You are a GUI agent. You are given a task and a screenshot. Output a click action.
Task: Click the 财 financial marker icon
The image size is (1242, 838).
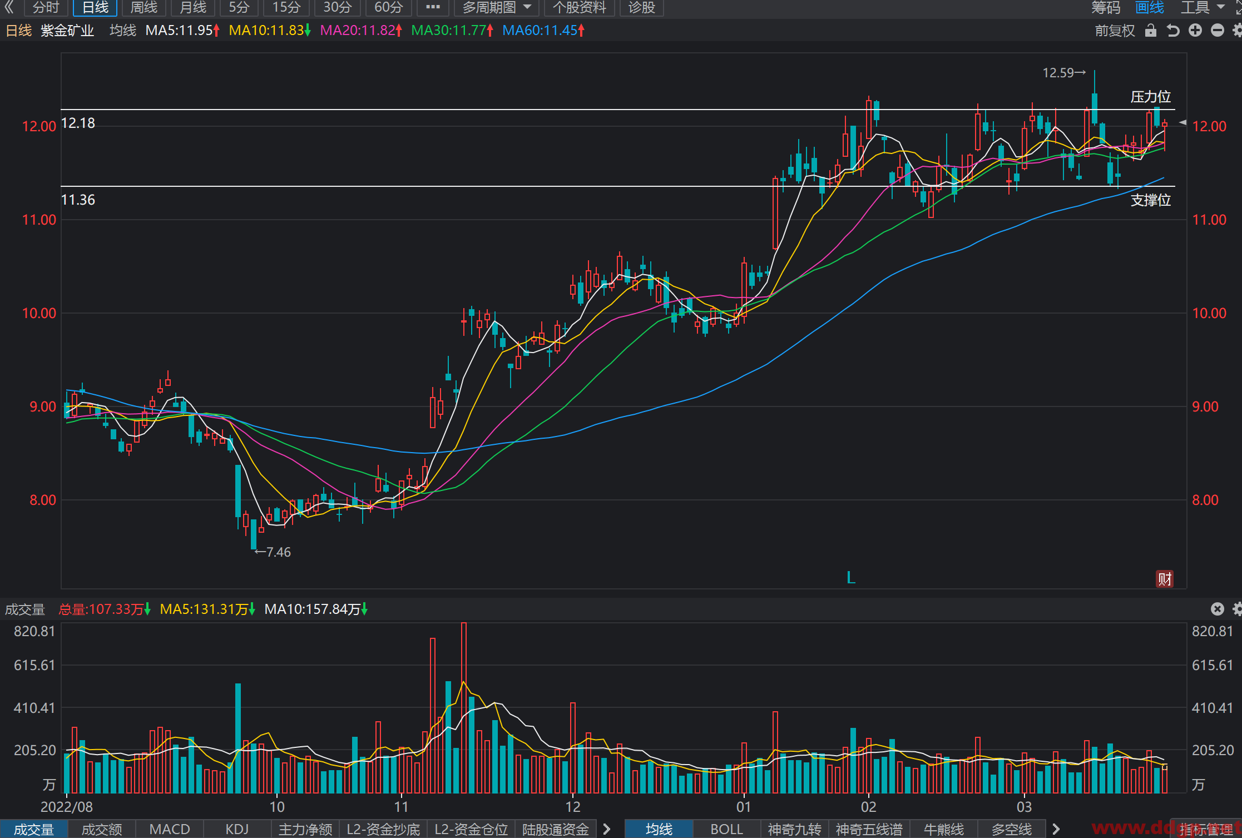pos(1165,579)
